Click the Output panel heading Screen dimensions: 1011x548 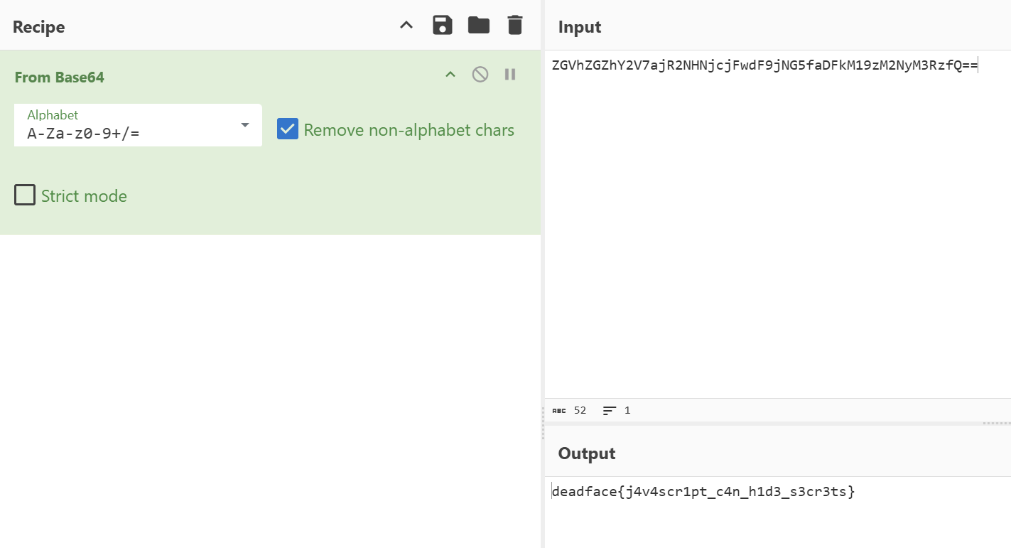tap(587, 453)
